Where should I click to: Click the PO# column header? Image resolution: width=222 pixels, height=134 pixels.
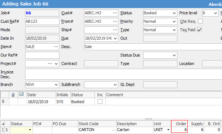[x=42, y=124]
